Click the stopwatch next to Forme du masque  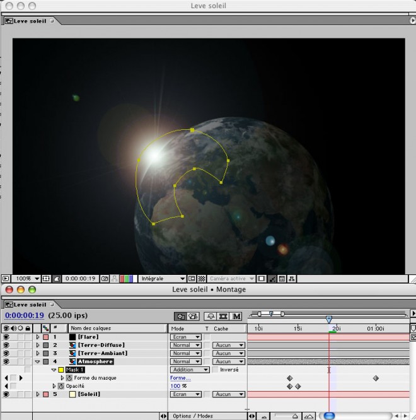pyautogui.click(x=69, y=378)
